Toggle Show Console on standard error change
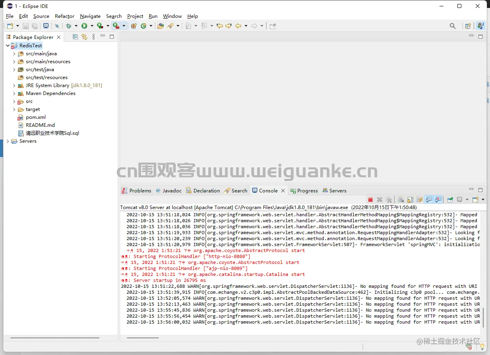 [x=438, y=200]
